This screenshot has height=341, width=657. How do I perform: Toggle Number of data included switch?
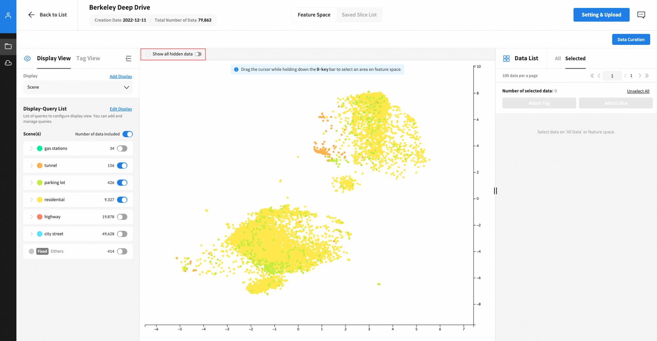127,134
